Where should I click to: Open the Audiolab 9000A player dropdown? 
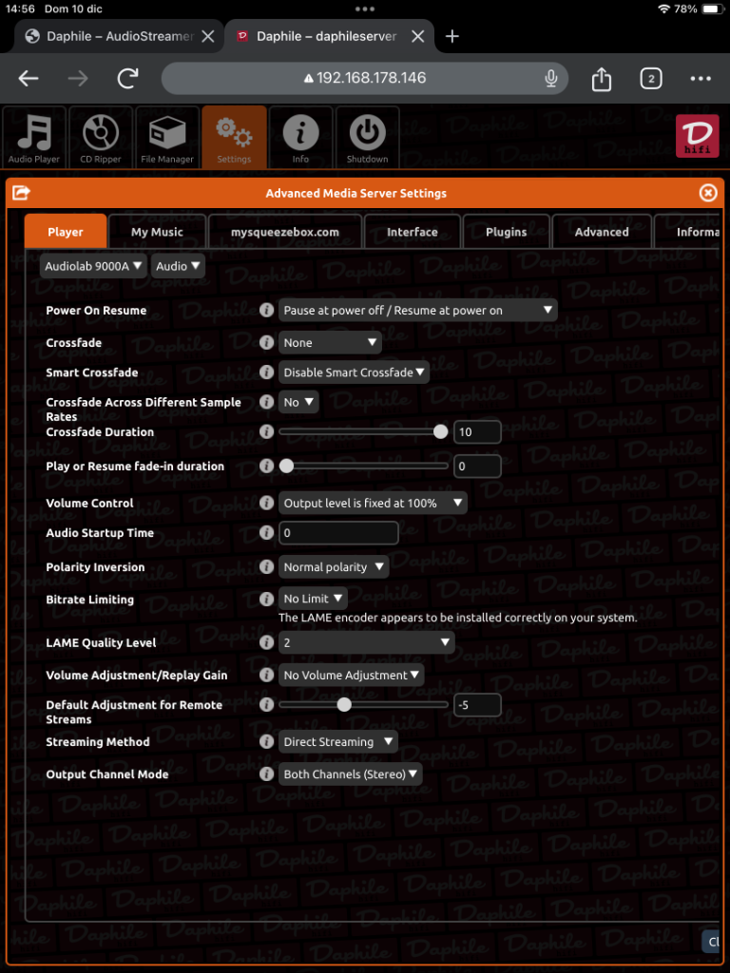pos(94,266)
